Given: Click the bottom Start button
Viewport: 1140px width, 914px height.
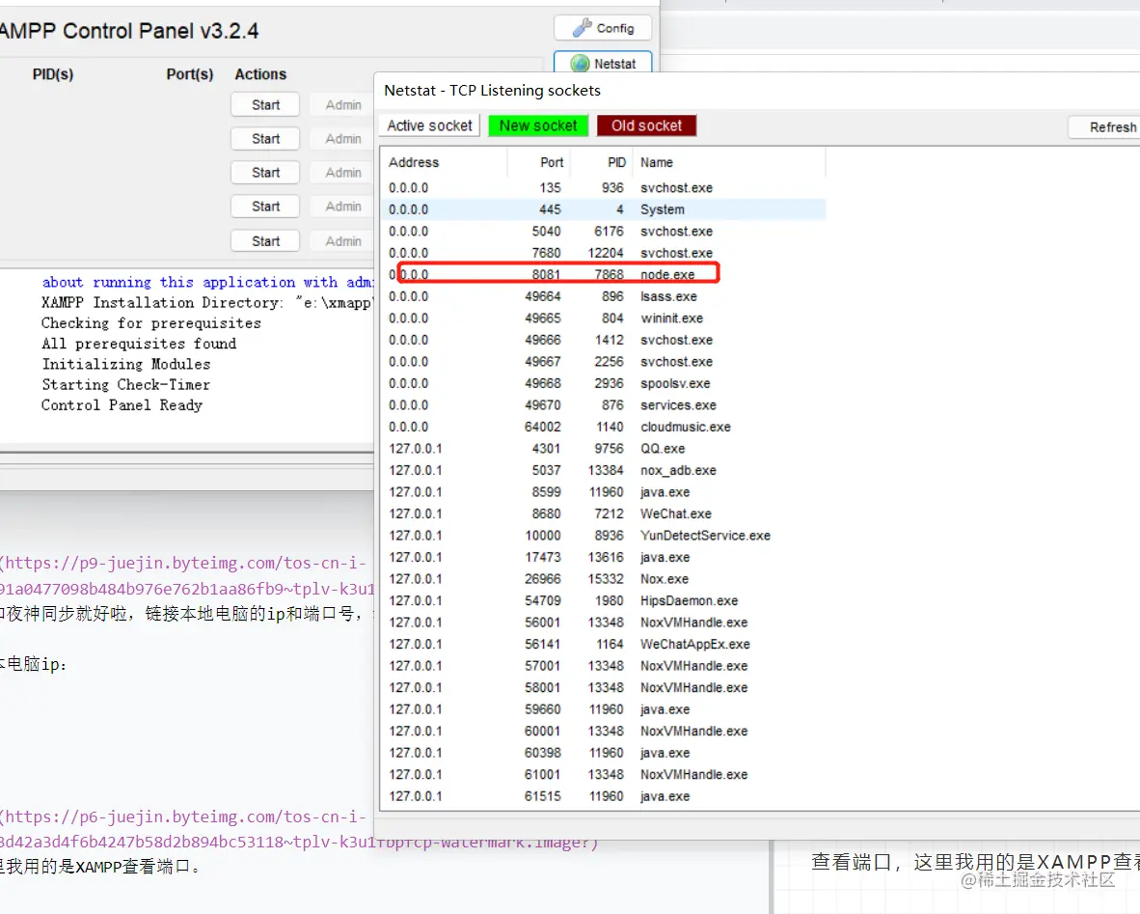Looking at the screenshot, I should click(x=264, y=240).
